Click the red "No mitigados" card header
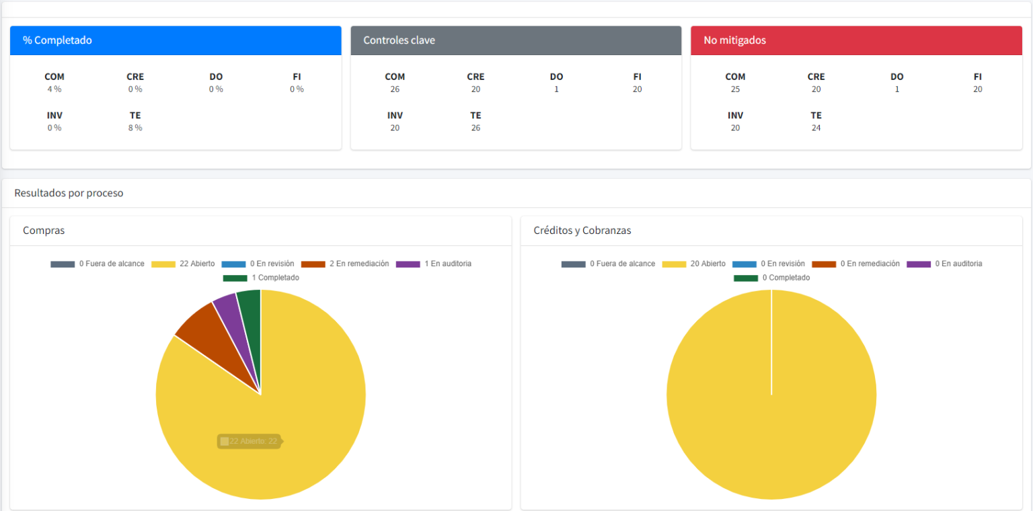The width and height of the screenshot is (1033, 511). click(856, 40)
